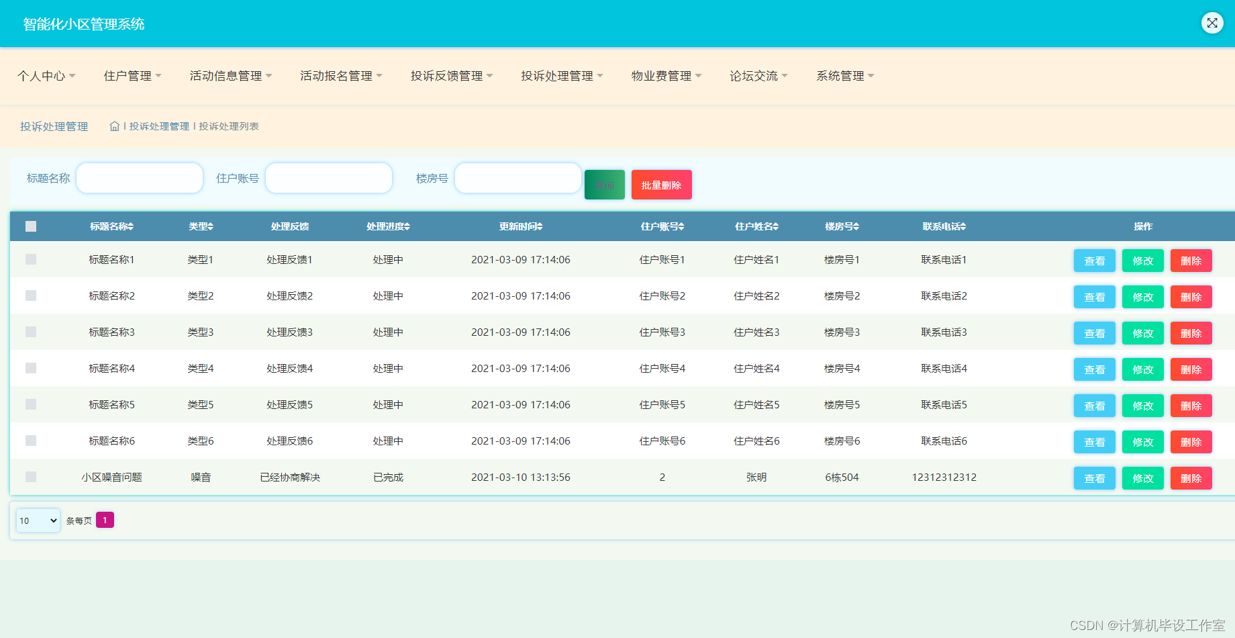Image resolution: width=1235 pixels, height=638 pixels.
Task: Expand the 系统管理 menu
Action: coord(845,76)
